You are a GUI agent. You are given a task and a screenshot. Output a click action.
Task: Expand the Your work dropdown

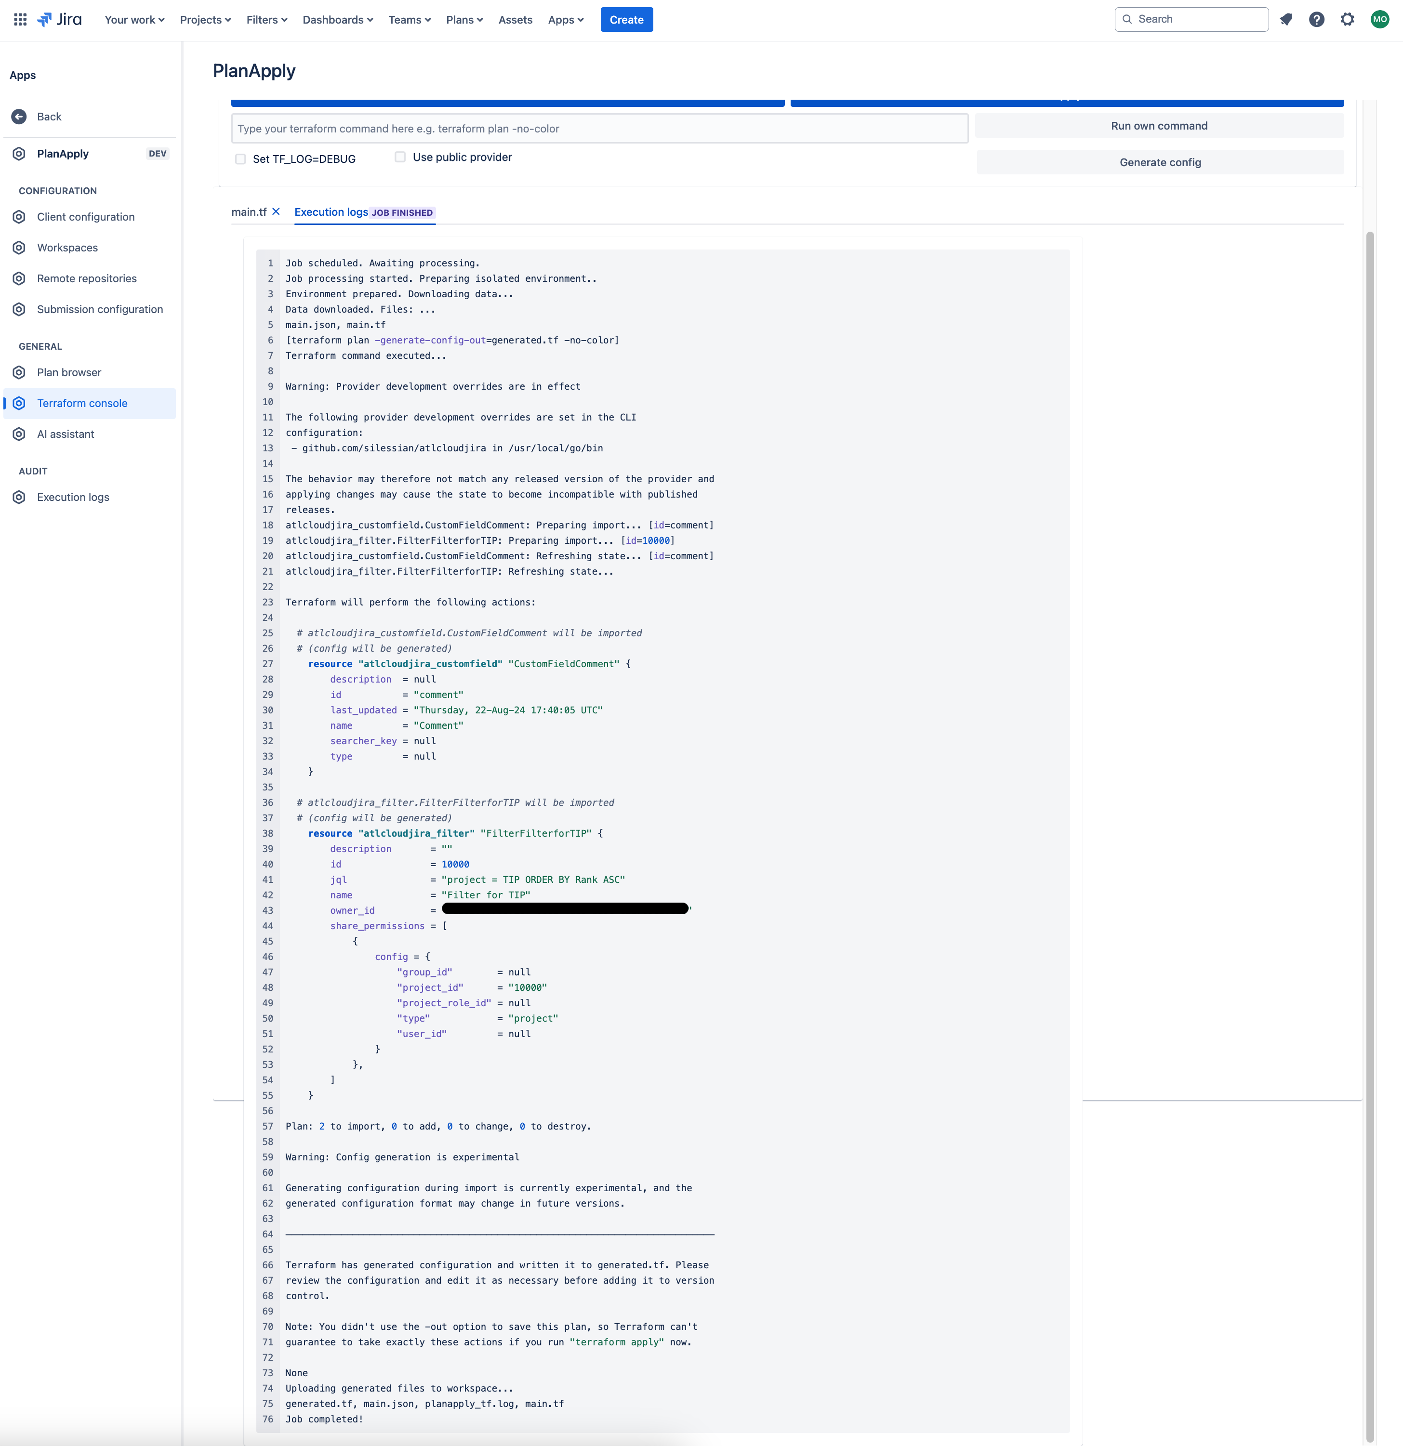pos(134,20)
